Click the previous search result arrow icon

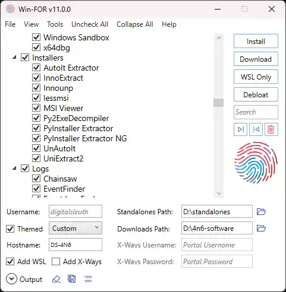click(256, 129)
